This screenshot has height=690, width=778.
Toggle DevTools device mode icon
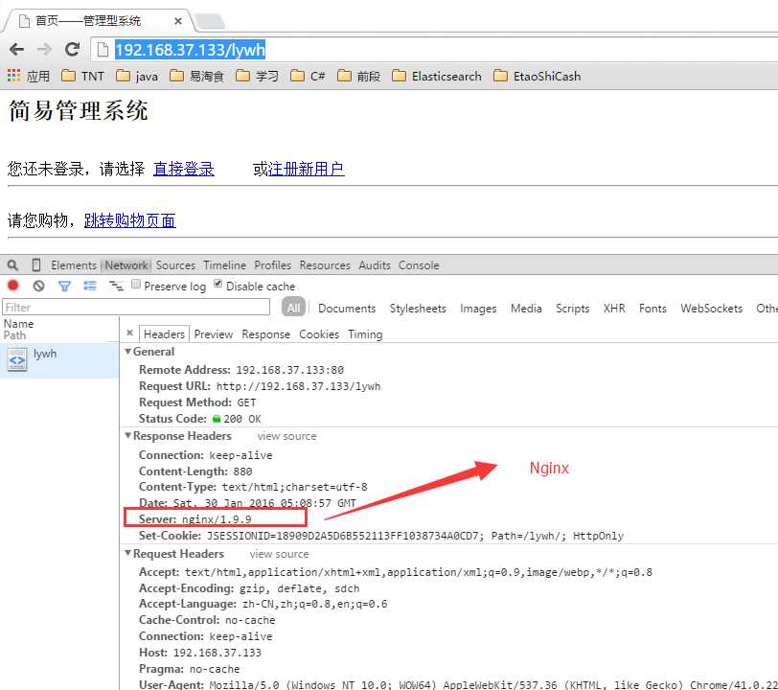[36, 265]
